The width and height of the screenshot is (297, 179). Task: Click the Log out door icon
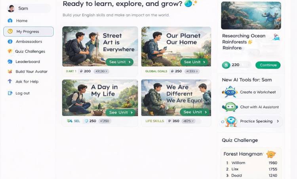[x=10, y=93]
